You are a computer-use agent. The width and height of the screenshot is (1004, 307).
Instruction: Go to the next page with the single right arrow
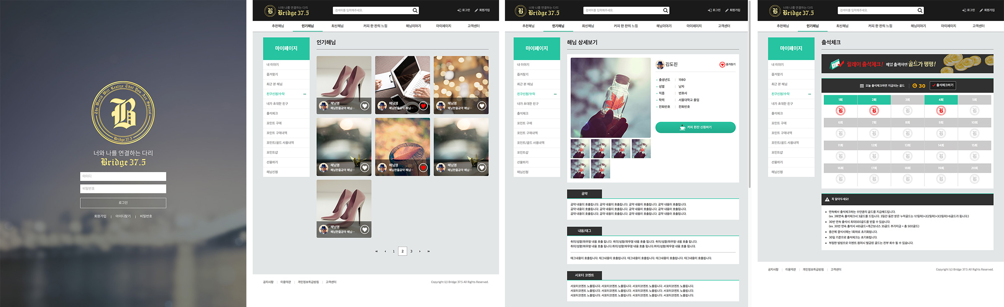(420, 251)
